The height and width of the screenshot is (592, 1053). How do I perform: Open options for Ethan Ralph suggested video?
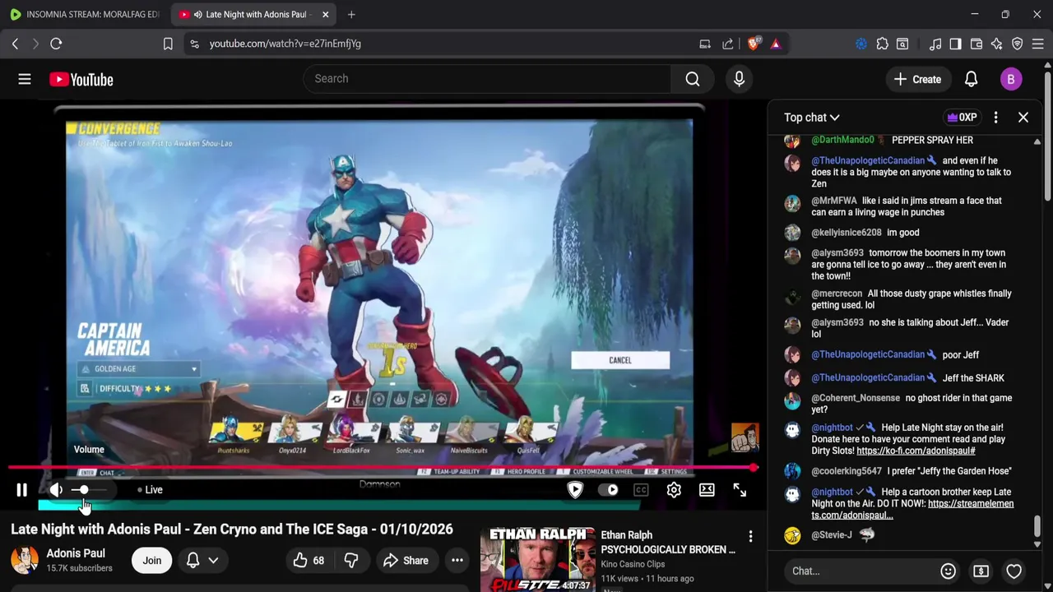coord(750,537)
